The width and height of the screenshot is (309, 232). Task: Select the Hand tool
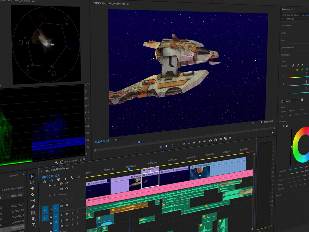pyautogui.click(x=33, y=219)
